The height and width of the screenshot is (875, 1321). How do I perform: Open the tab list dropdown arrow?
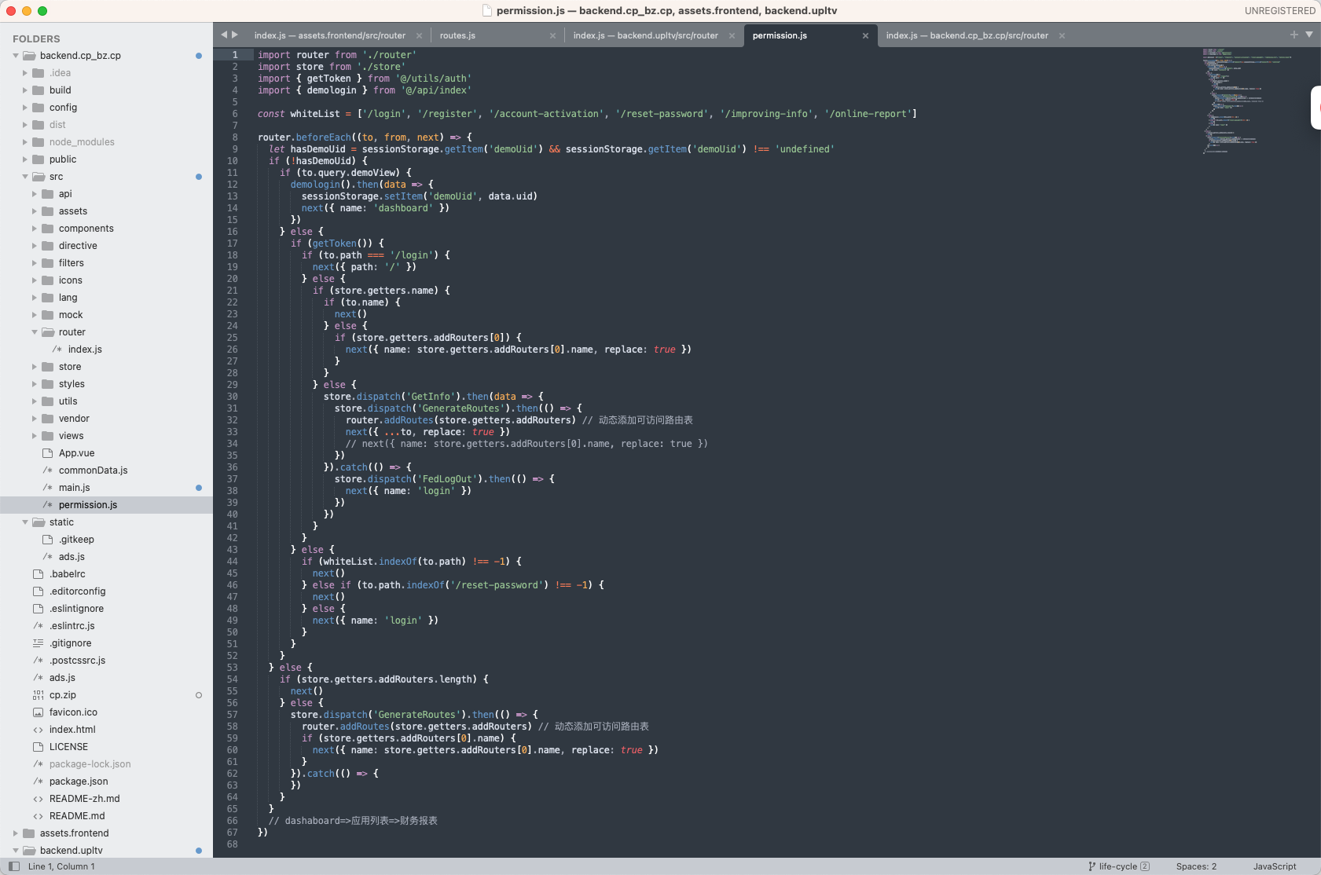1309,35
